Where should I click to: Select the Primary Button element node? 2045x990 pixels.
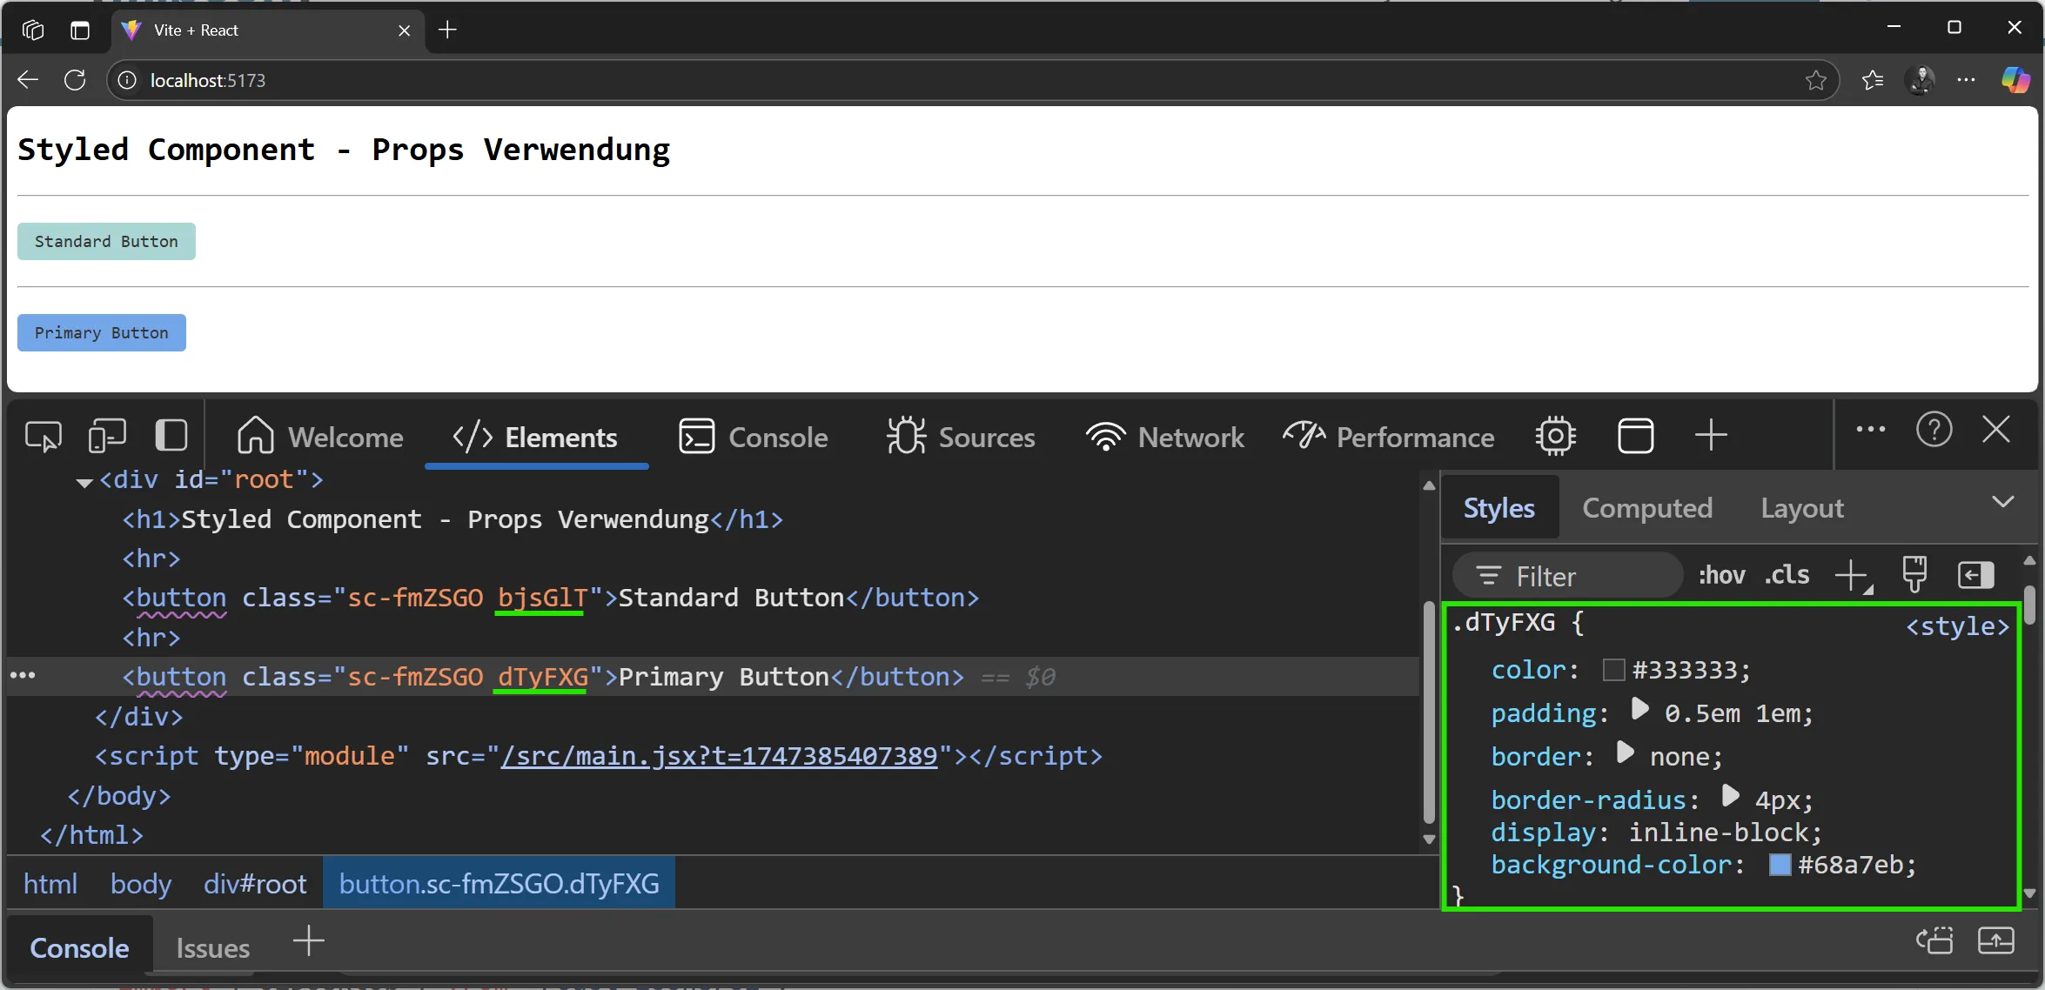[x=542, y=677]
